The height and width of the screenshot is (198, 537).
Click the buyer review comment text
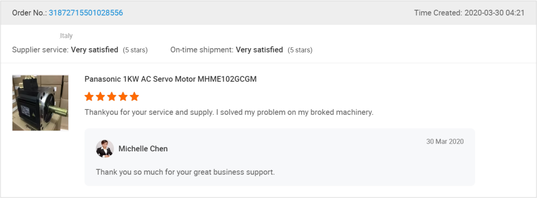click(228, 112)
